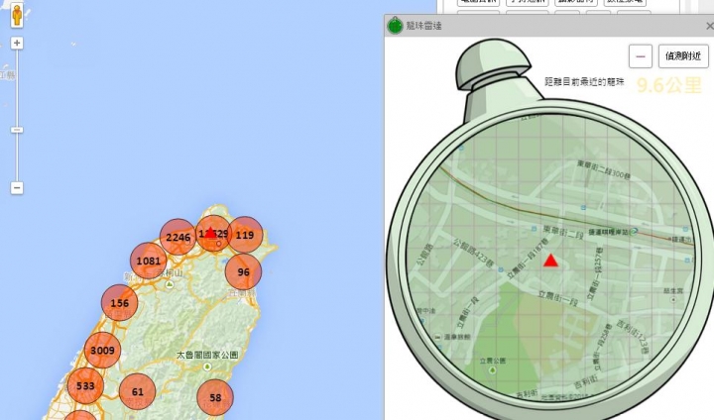
Task: Zoom out with the map minus button
Action: [17, 187]
